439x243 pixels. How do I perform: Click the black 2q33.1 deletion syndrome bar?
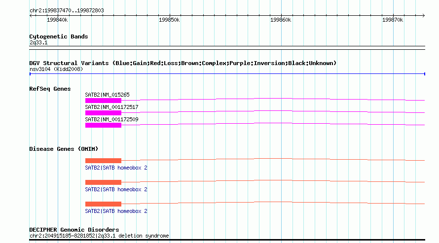(227, 240)
